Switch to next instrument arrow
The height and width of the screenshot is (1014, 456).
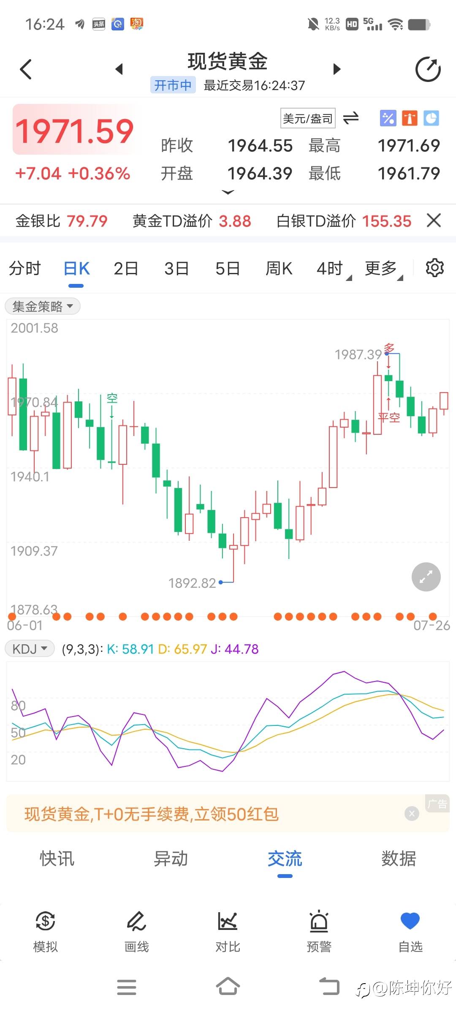pos(337,69)
